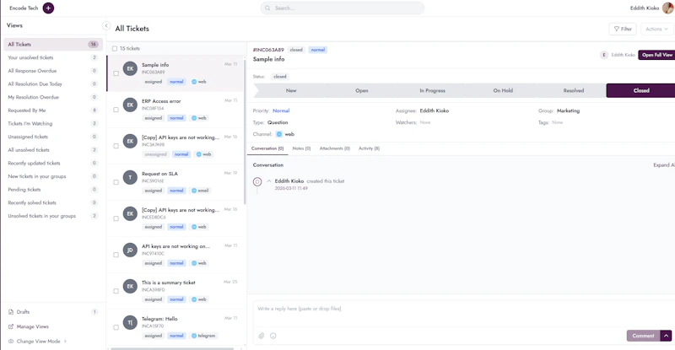Set the status stage to Resolved
The height and width of the screenshot is (350, 675).
(574, 90)
